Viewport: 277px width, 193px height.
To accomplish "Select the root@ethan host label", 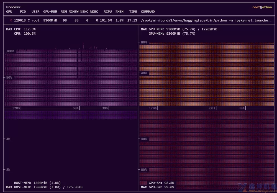I will click(x=262, y=7).
